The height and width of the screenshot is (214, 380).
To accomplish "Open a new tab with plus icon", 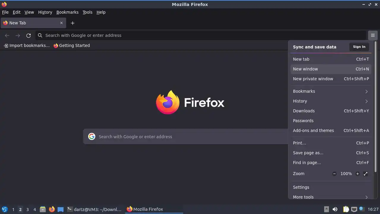I will click(72, 23).
